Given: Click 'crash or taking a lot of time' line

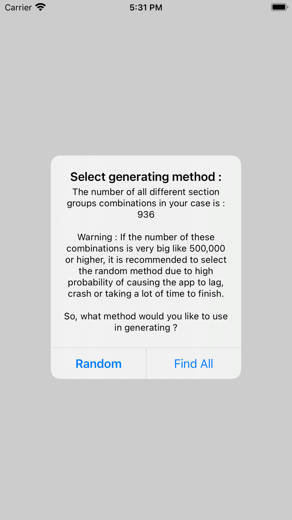Looking at the screenshot, I should tap(146, 294).
